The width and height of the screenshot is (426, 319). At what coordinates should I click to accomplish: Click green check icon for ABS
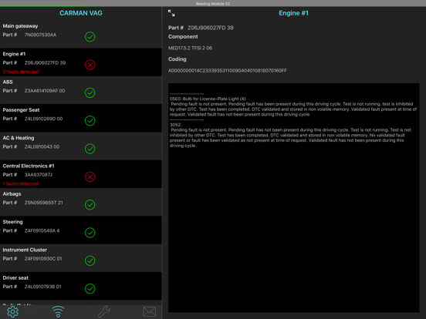[x=90, y=92]
